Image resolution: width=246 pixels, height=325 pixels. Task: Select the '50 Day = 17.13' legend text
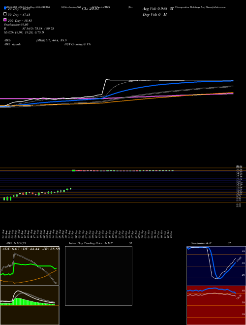(x=19, y=15)
